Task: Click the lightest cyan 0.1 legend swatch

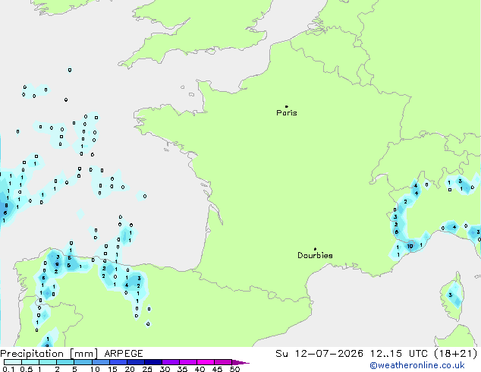Action: pyautogui.click(x=13, y=362)
